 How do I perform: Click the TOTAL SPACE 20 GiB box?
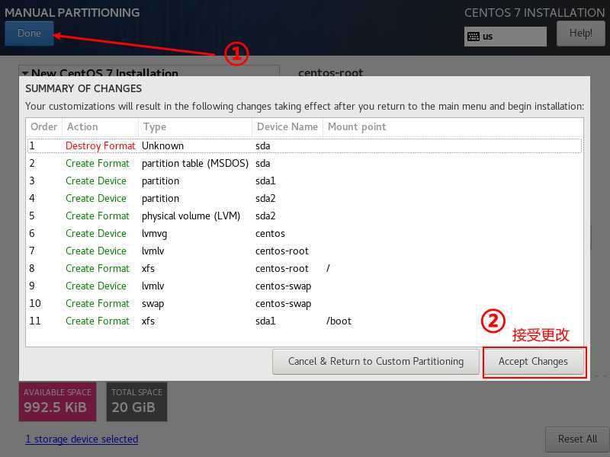click(x=137, y=401)
